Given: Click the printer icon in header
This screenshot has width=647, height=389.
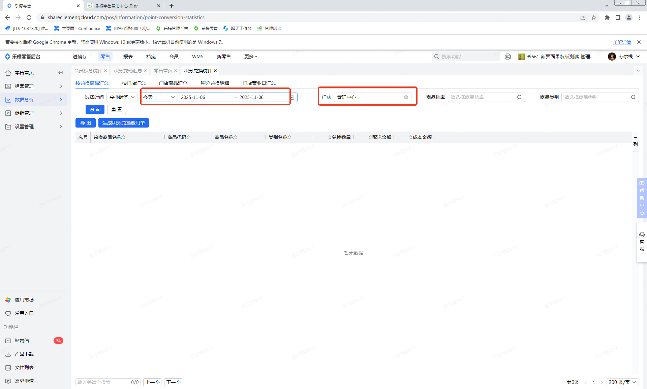Looking at the screenshot, I should point(508,57).
